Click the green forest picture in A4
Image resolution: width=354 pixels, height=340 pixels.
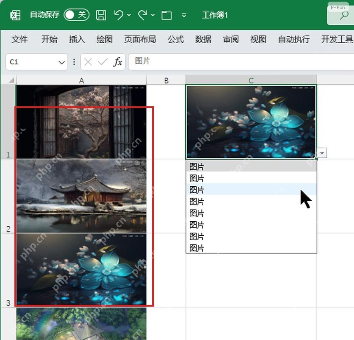coord(82,324)
